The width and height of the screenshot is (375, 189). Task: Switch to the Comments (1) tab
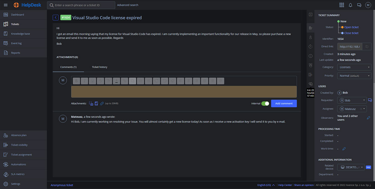click(68, 67)
